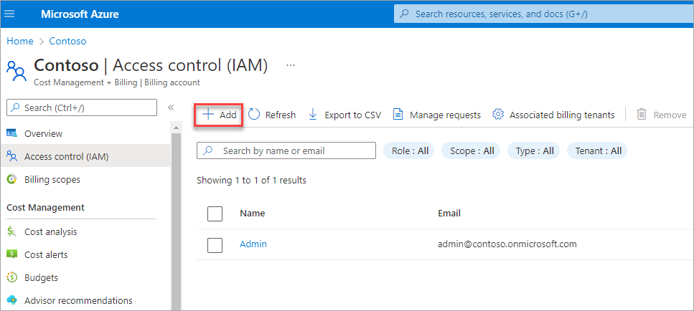This screenshot has width=694, height=311.
Task: Click the Microsoft Azure header title
Action: click(80, 14)
